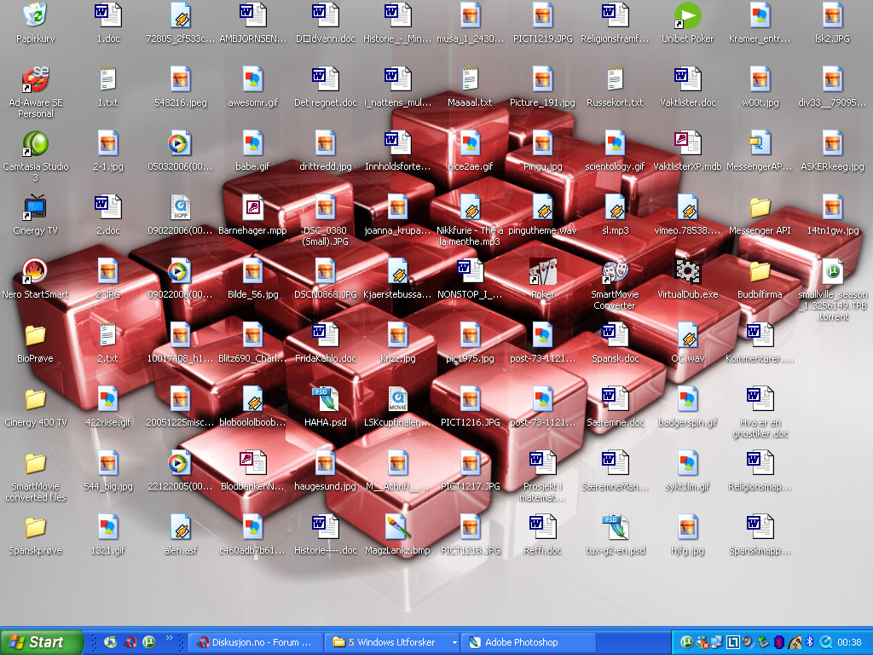Select VirtualDub.exe icon
Screen dimensions: 873x655
click(x=687, y=271)
